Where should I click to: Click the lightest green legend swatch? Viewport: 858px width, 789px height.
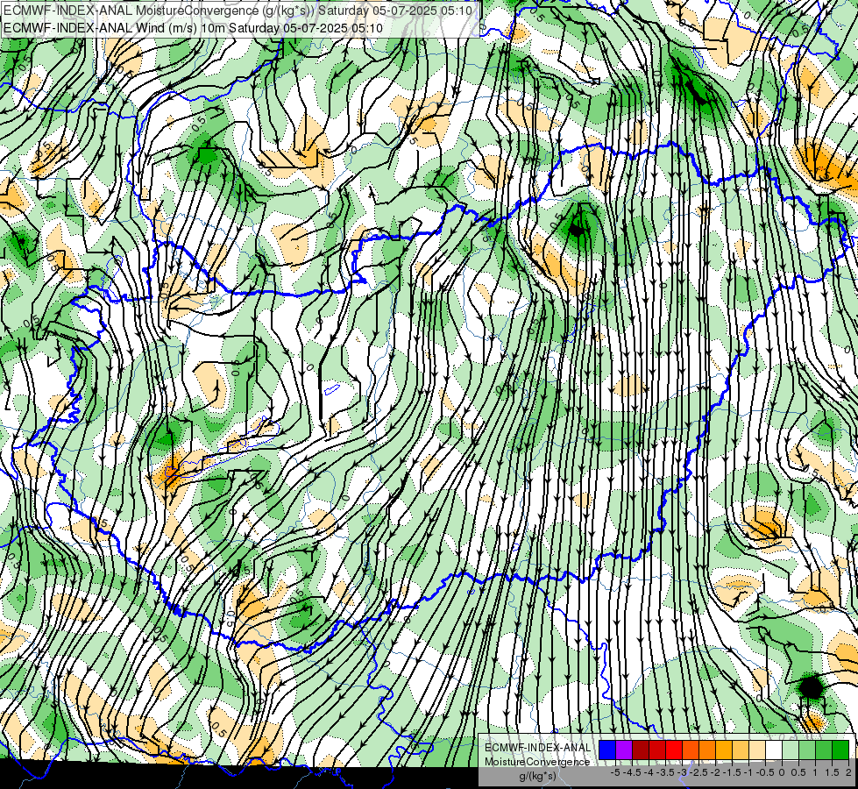pos(791,750)
